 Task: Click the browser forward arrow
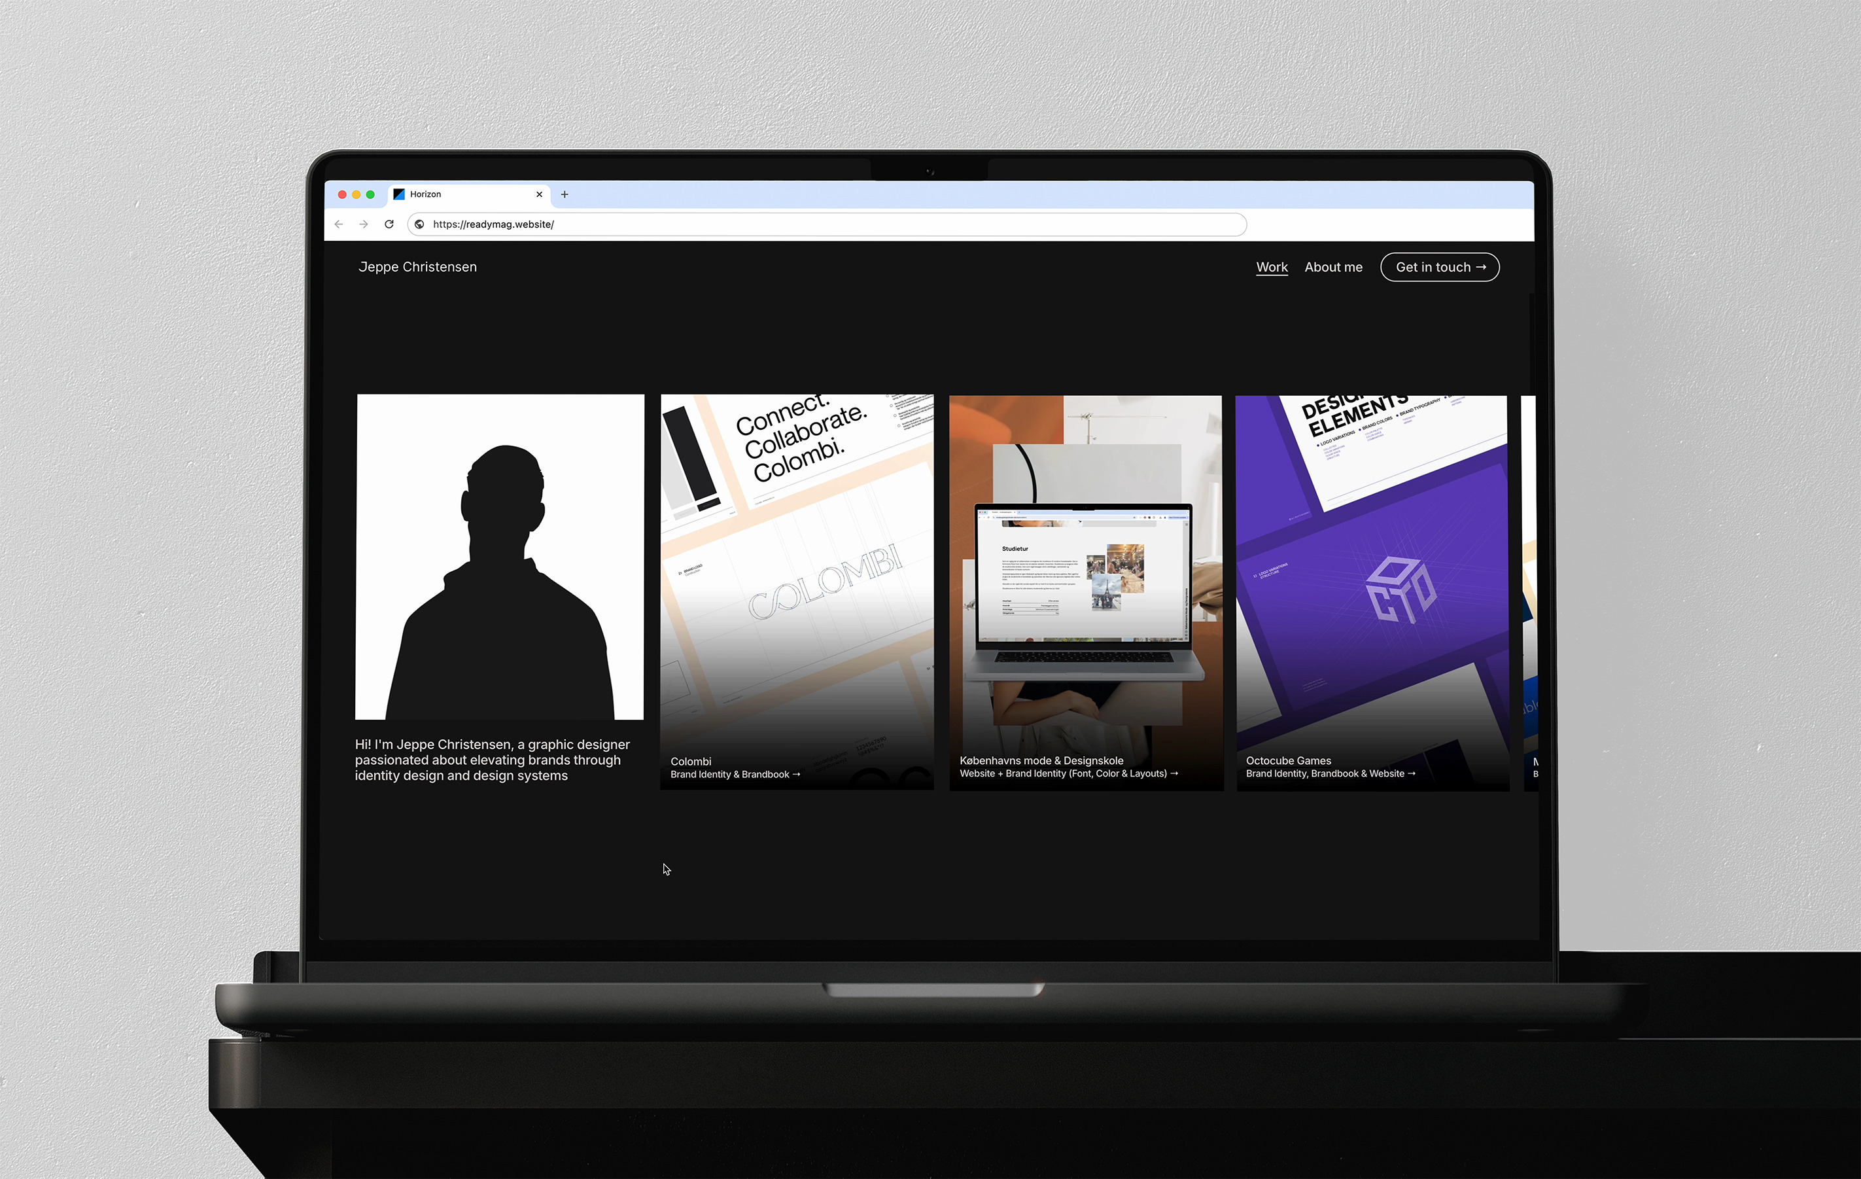(364, 224)
